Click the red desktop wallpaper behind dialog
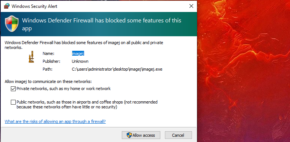Image resolution: width=290 pixels, height=142 pixels. [243, 71]
